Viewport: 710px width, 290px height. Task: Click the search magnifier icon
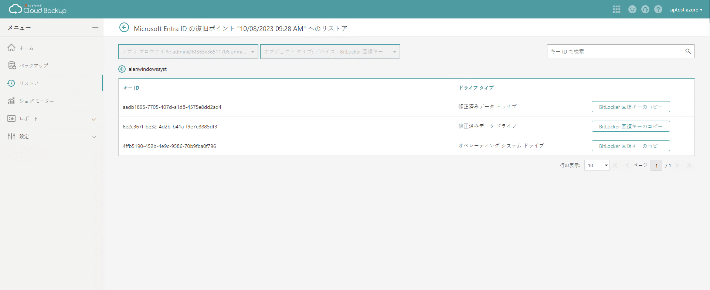(x=688, y=51)
